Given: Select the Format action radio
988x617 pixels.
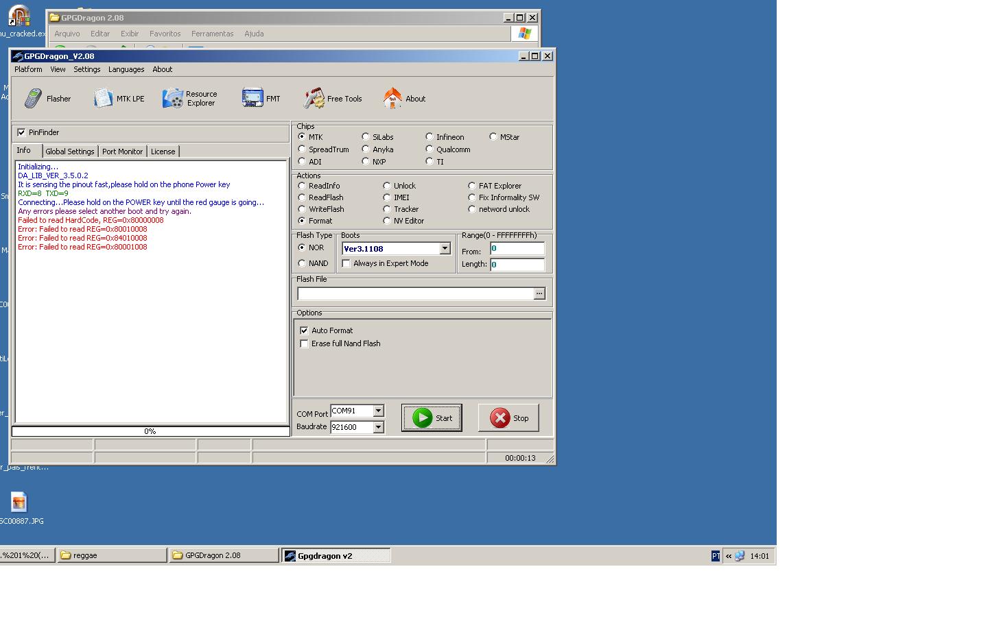Looking at the screenshot, I should click(302, 221).
